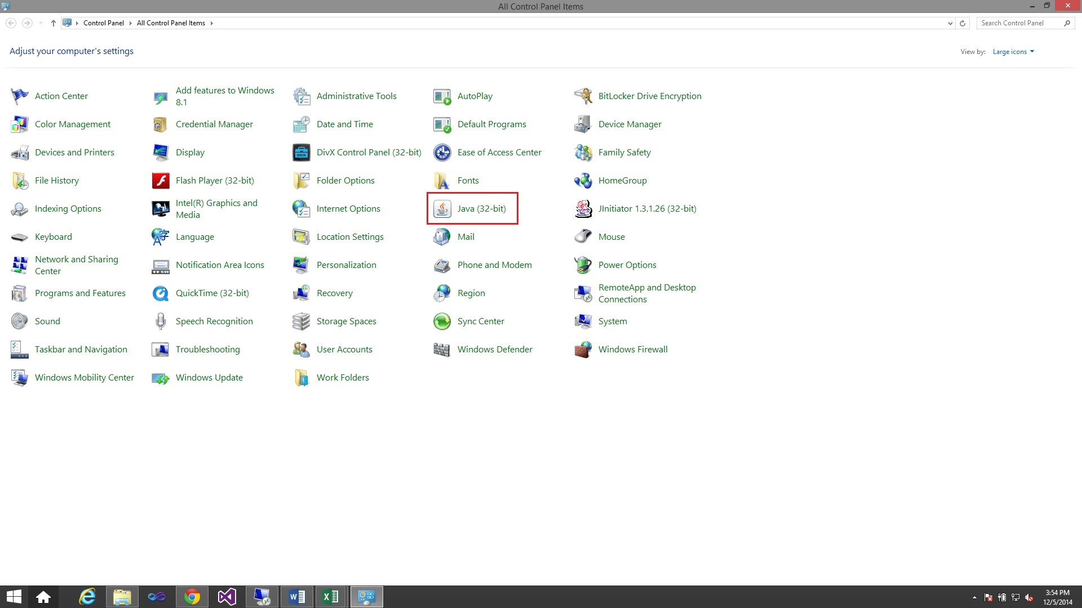Show hidden system tray icons

pos(974,597)
